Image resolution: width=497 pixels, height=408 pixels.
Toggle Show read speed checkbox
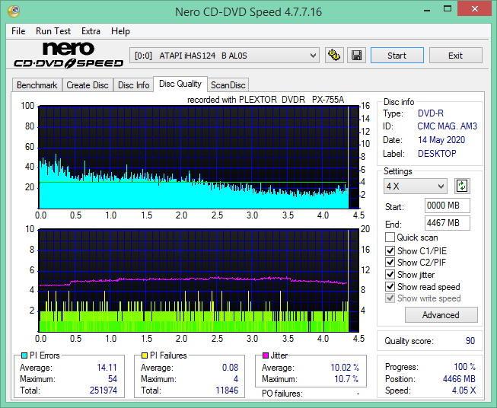click(x=390, y=286)
